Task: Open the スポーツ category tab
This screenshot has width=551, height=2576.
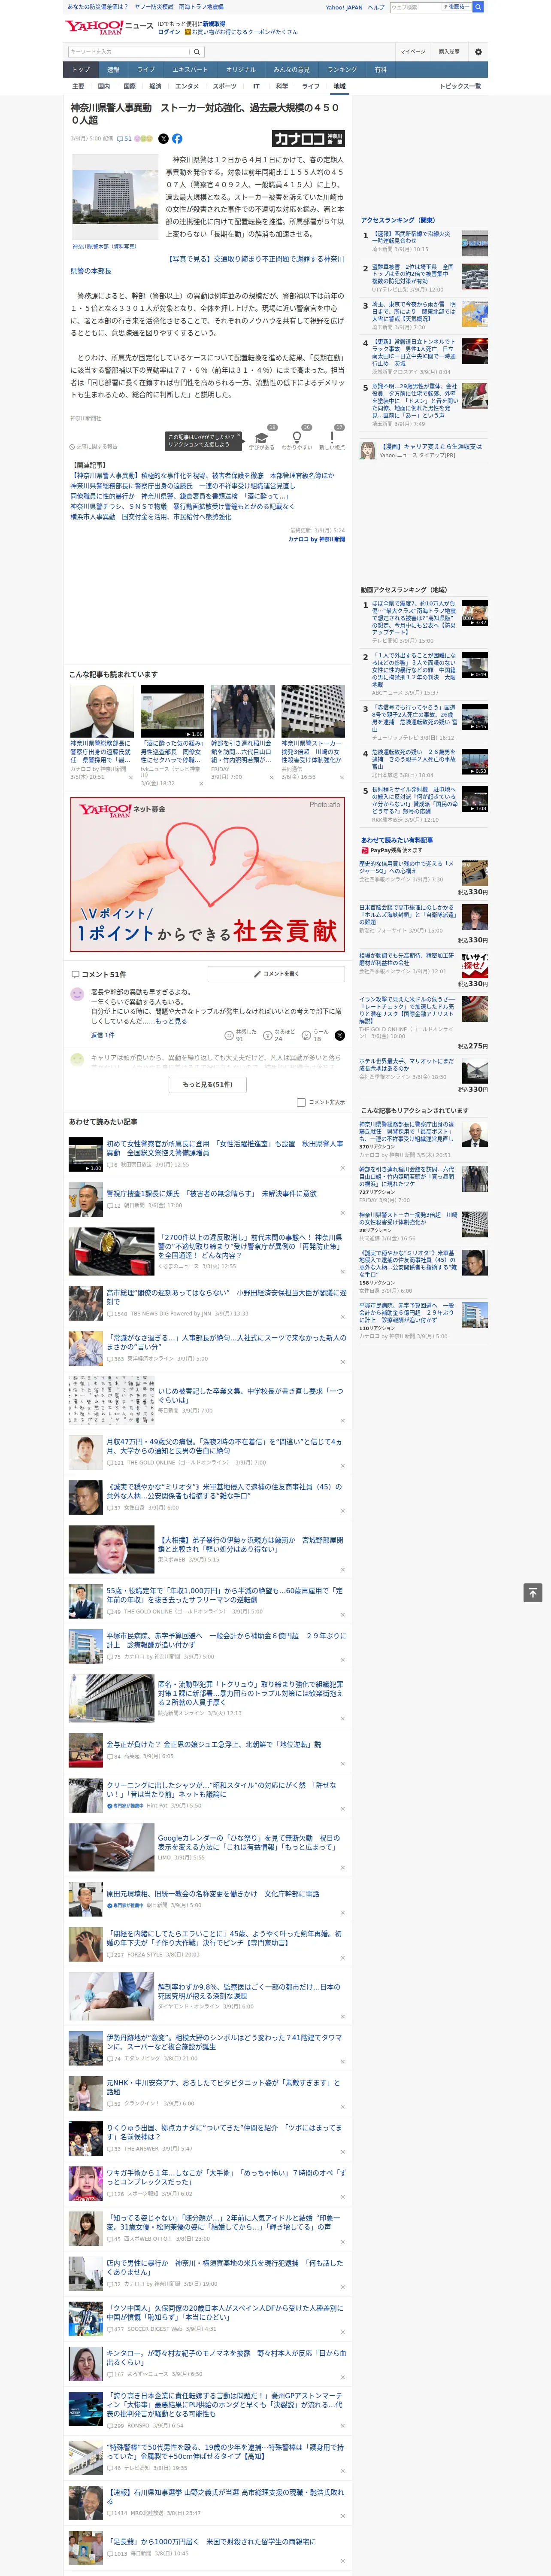Action: coord(225,86)
